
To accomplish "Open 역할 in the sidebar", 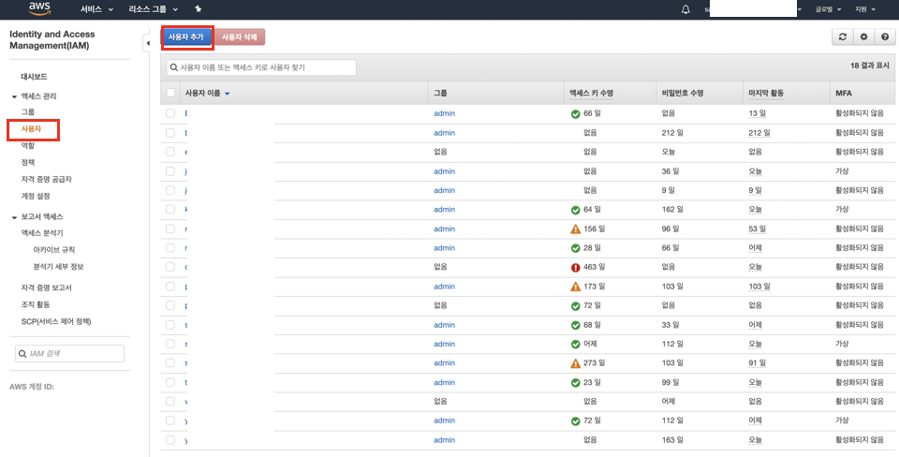I will pyautogui.click(x=27, y=146).
